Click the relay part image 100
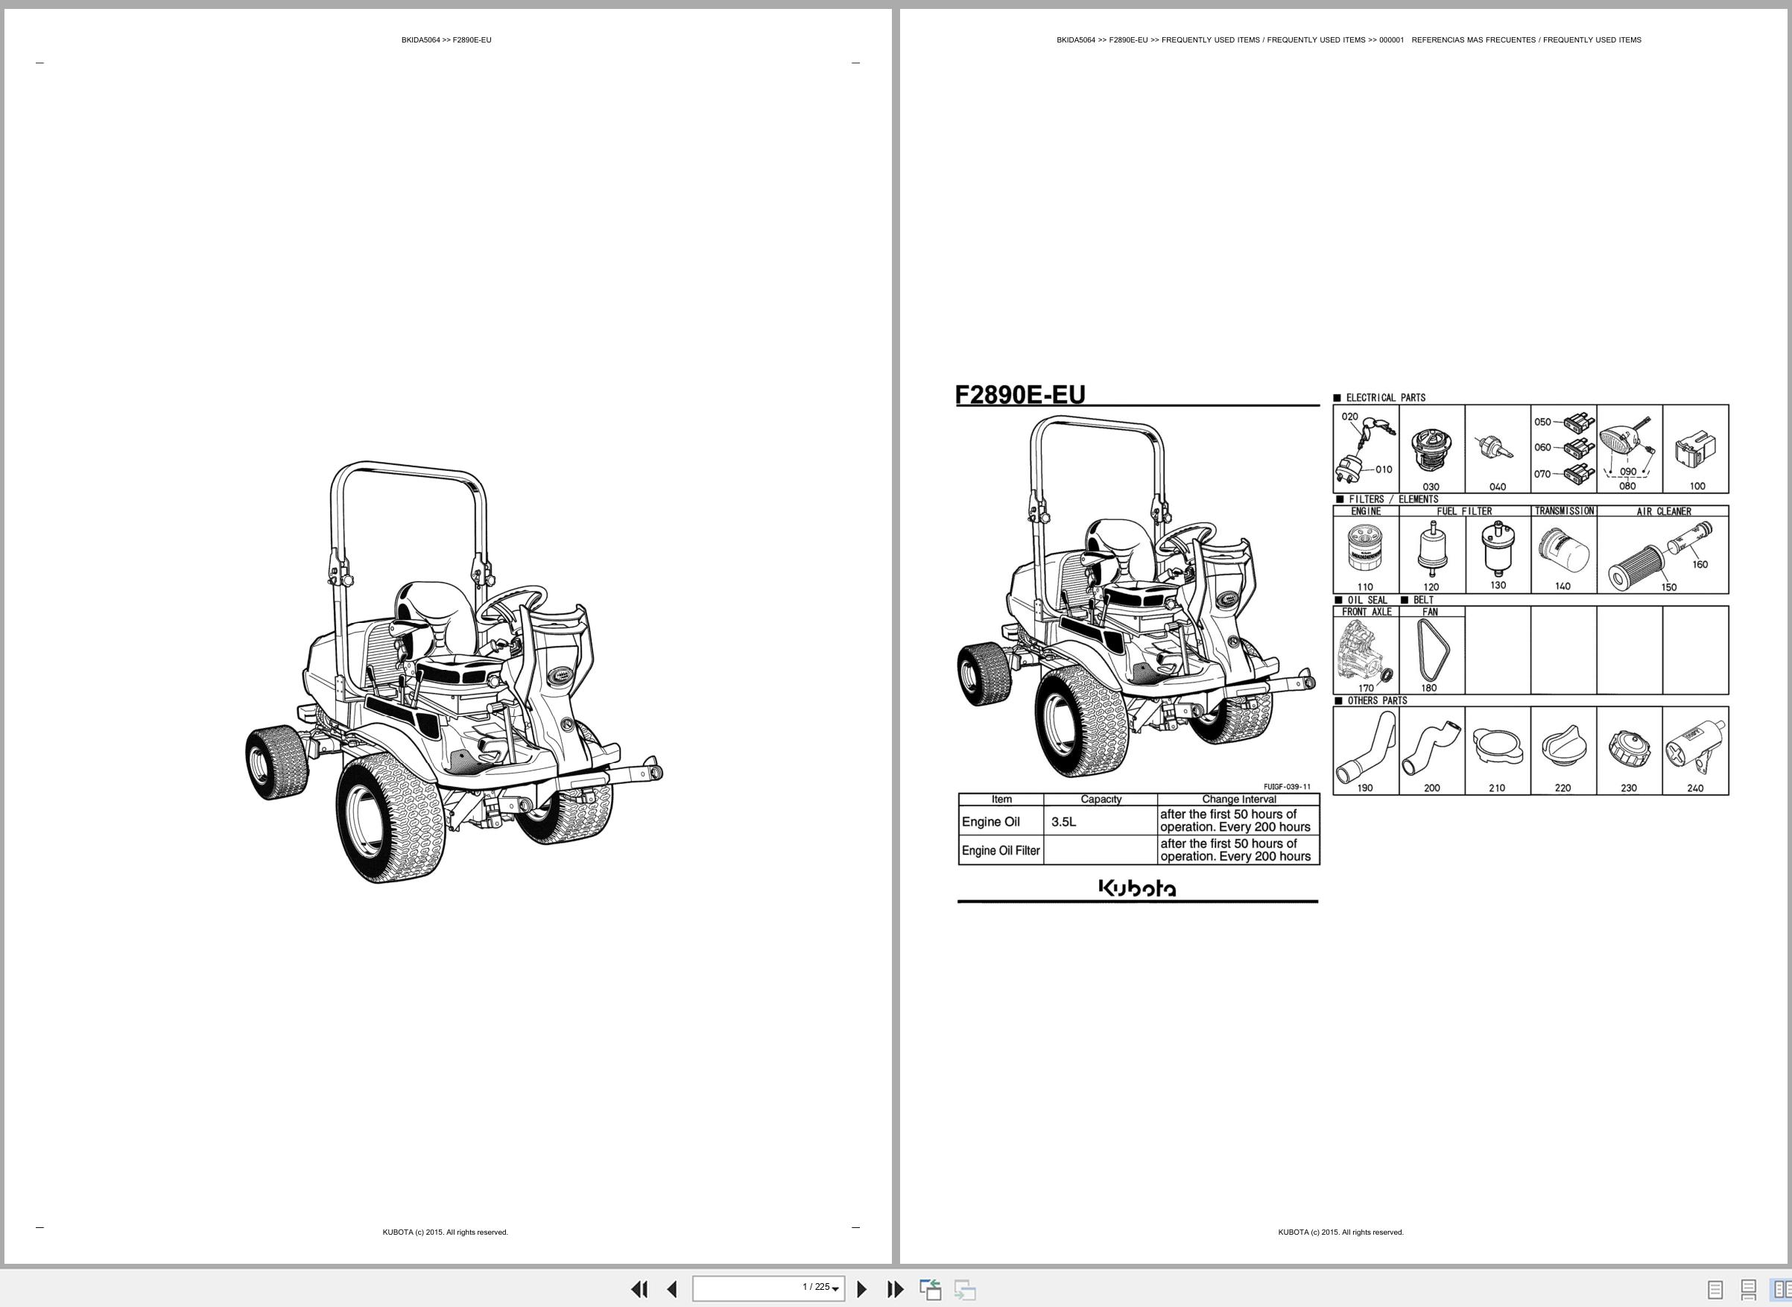Viewport: 1792px width, 1307px height. 1695,451
